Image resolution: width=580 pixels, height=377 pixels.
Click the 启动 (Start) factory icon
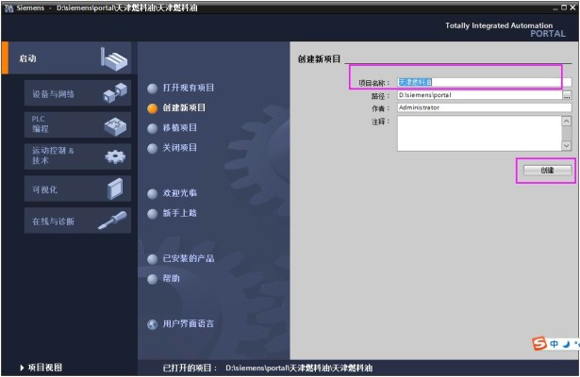coord(112,58)
